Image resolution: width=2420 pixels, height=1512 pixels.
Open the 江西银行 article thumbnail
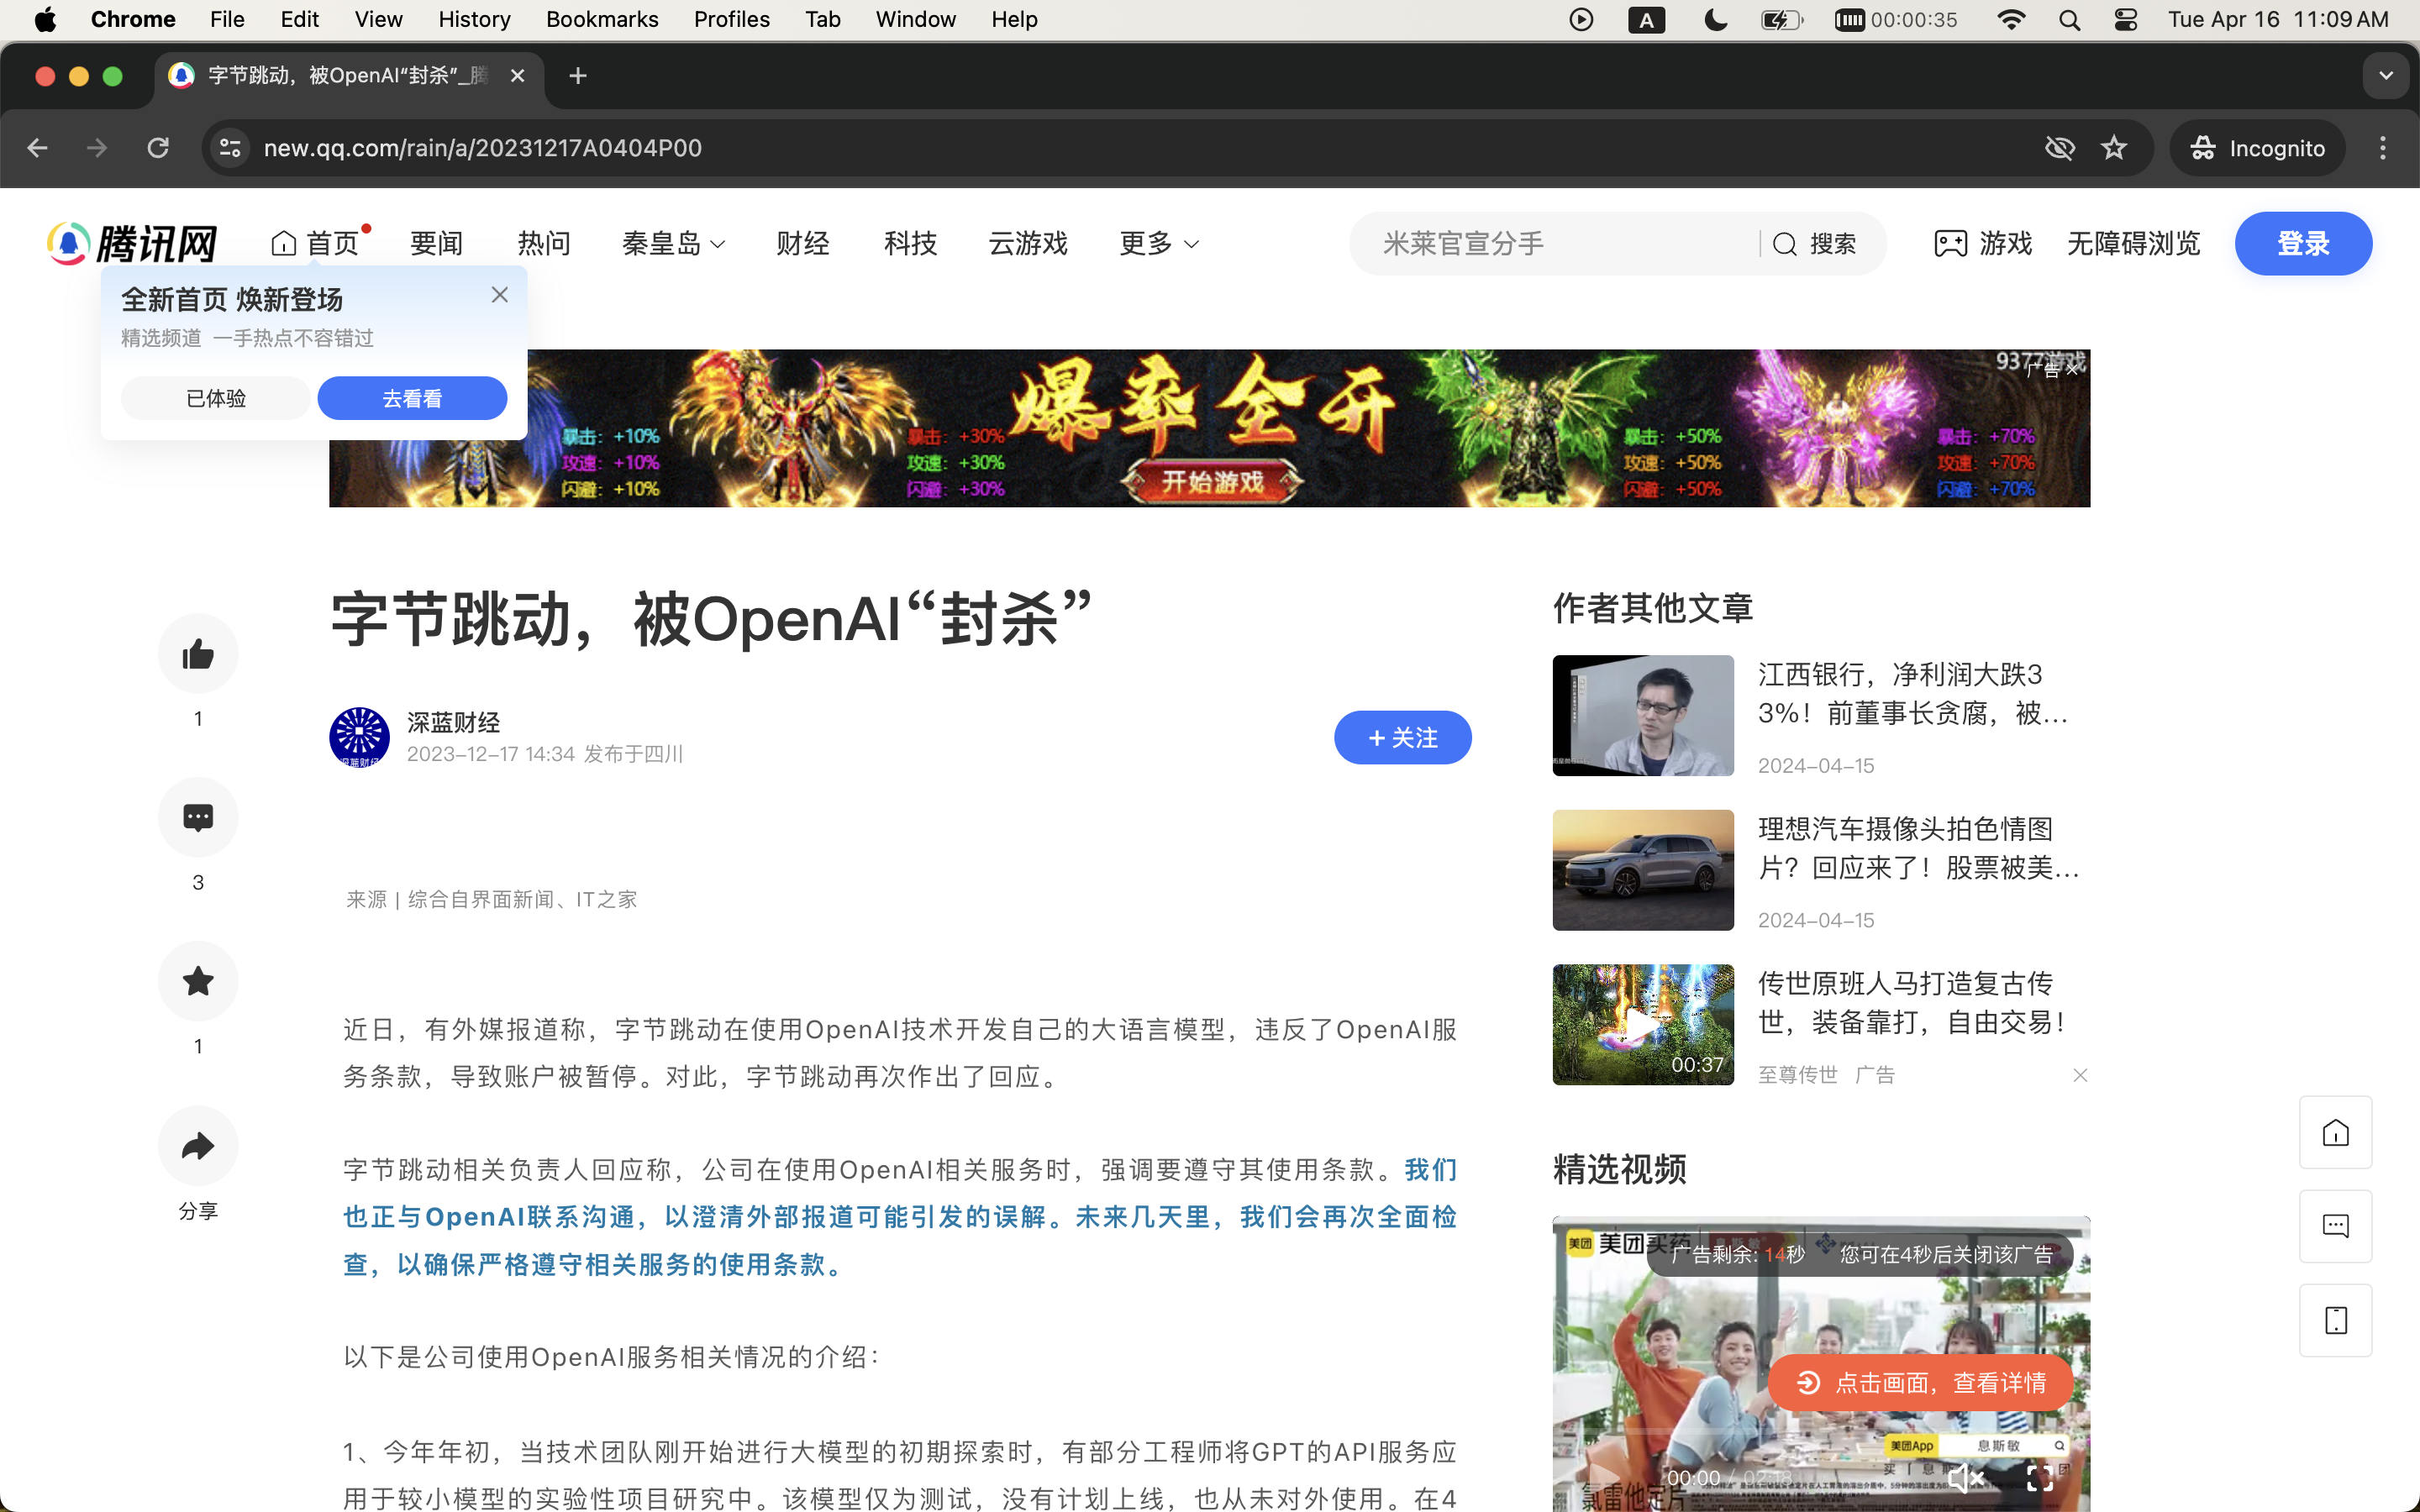tap(1642, 715)
